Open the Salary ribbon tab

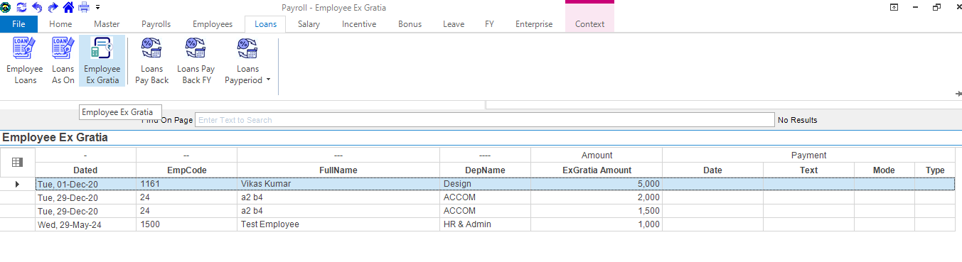309,24
